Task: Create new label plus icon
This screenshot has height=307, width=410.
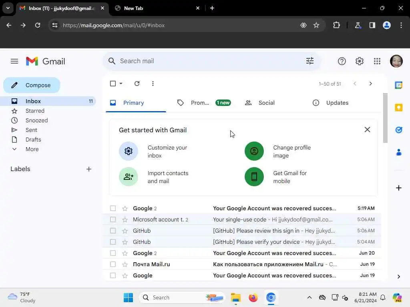Action: point(89,169)
